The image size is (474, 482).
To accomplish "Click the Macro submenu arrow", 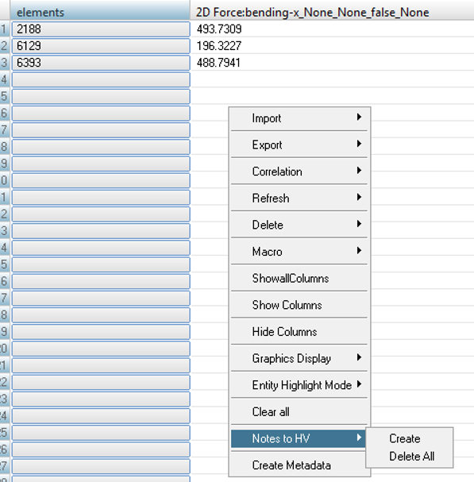I will coord(359,251).
